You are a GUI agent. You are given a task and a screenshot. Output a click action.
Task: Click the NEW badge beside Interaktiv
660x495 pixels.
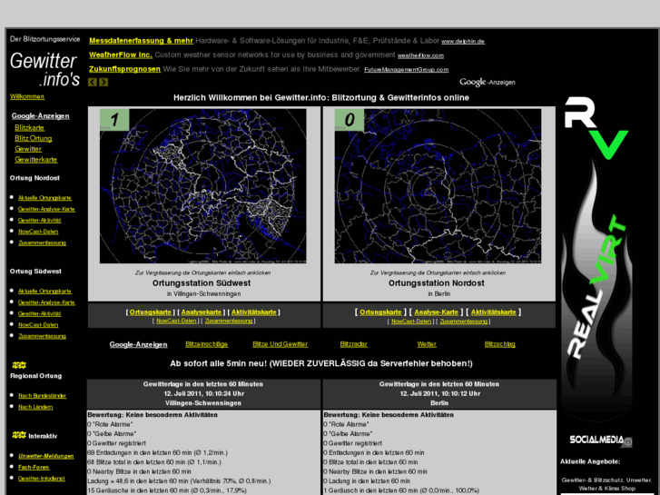pyautogui.click(x=19, y=435)
